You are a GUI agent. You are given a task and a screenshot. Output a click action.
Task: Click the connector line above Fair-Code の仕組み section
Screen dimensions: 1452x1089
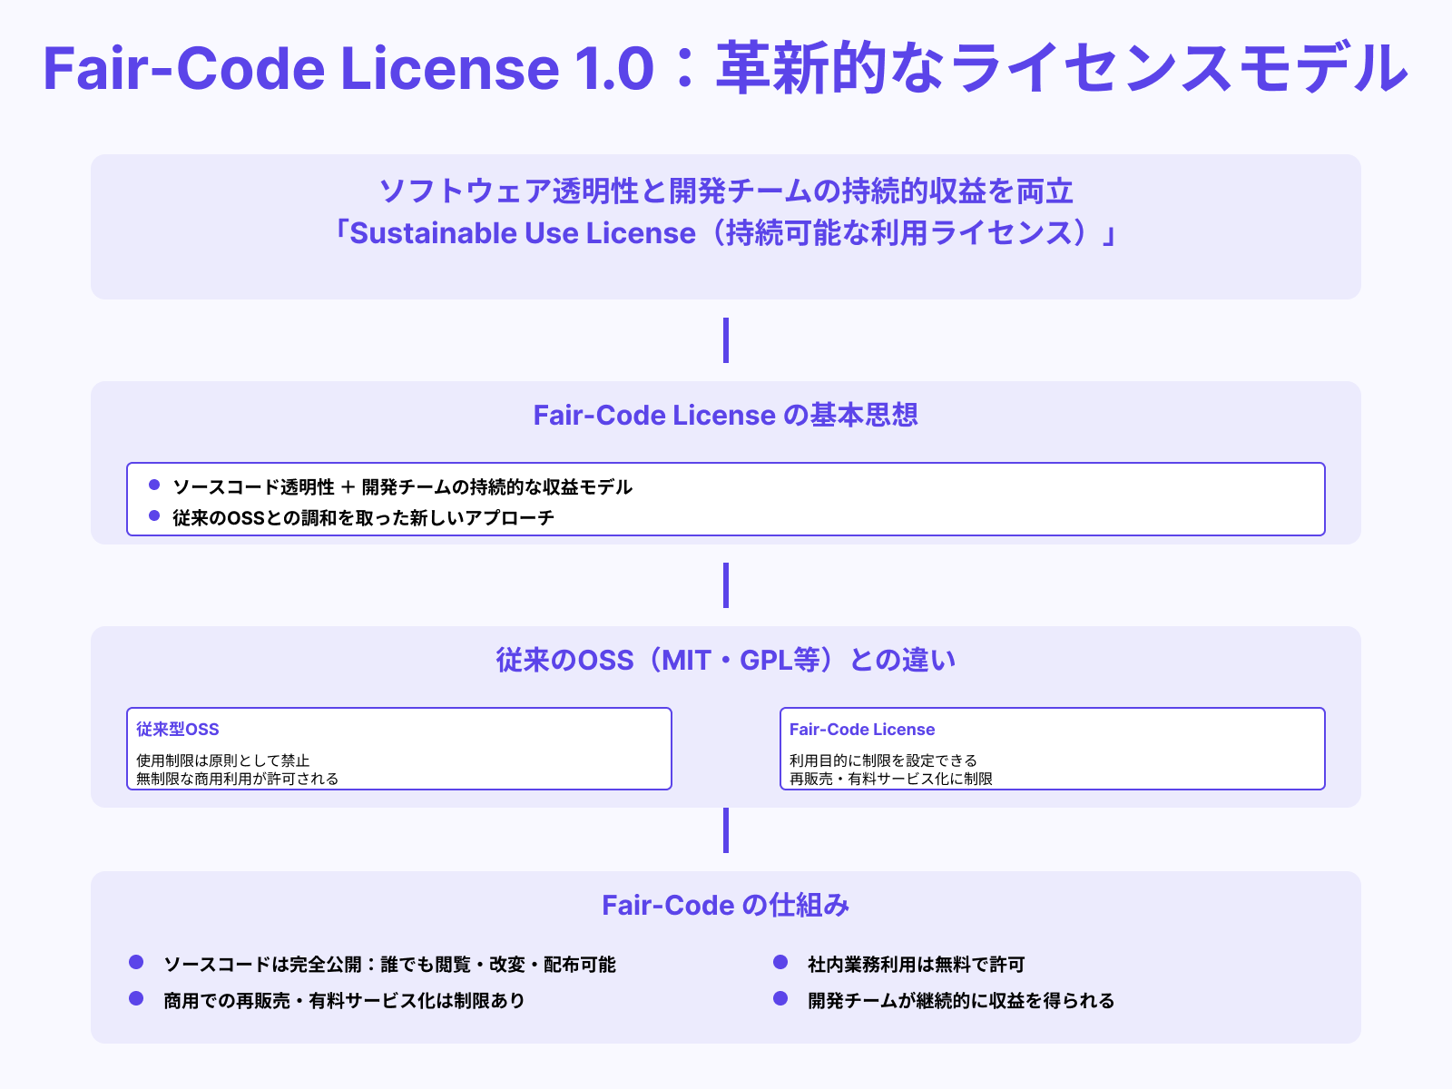point(725,832)
